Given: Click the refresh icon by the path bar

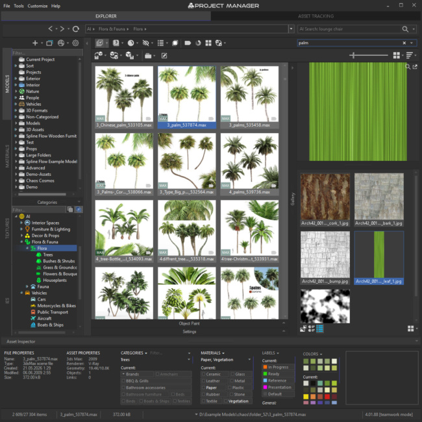Looking at the screenshot, I should (76, 29).
